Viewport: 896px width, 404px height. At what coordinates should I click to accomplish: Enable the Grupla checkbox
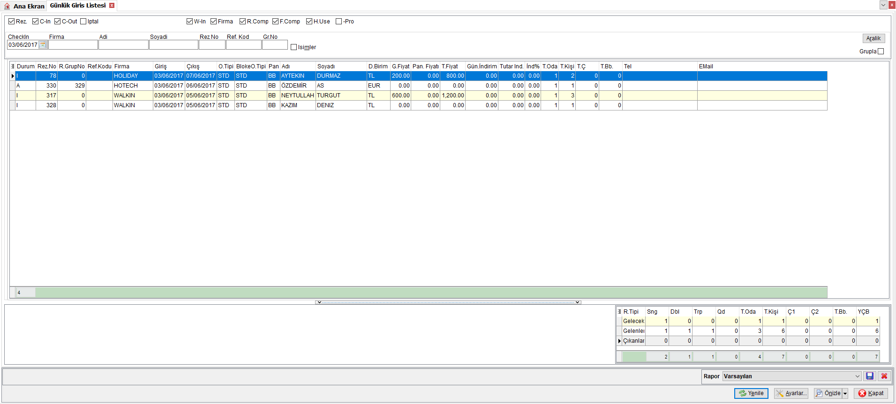881,51
